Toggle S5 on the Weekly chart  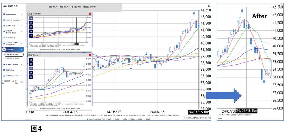(x=31, y=77)
